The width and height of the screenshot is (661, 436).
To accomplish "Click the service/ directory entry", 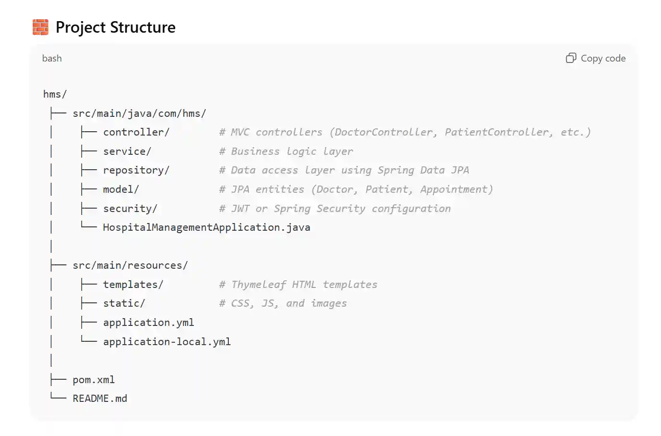I will (x=127, y=151).
